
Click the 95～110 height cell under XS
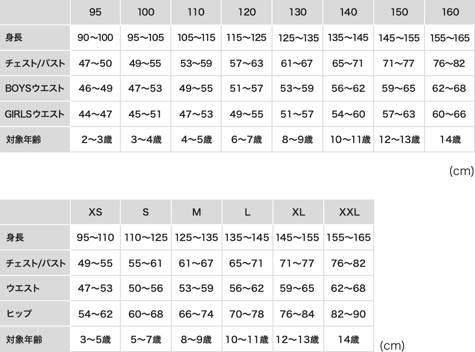click(x=95, y=237)
